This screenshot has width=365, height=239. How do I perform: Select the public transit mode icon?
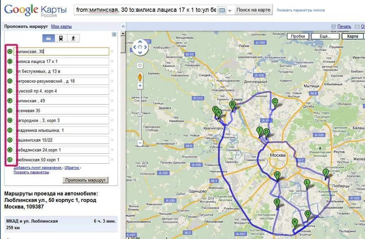[61, 38]
